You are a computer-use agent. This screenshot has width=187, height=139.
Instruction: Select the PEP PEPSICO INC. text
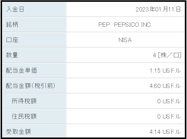click(125, 25)
